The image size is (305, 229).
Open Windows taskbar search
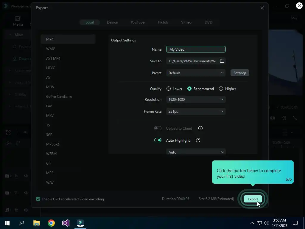tap(21, 223)
